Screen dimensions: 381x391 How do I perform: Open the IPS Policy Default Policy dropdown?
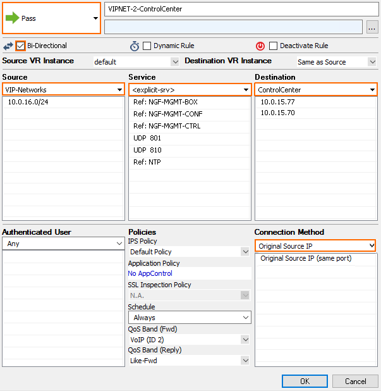coord(190,252)
